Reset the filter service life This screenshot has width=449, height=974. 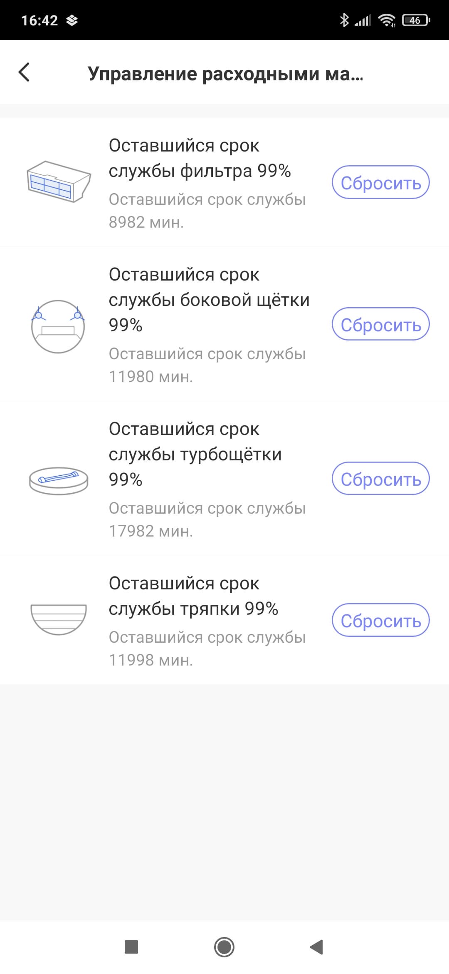380,182
